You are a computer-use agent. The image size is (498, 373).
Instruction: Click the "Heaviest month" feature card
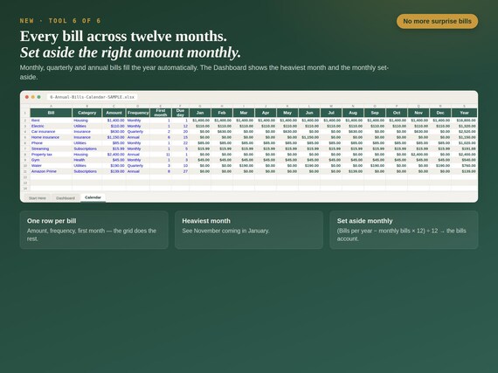point(249,230)
